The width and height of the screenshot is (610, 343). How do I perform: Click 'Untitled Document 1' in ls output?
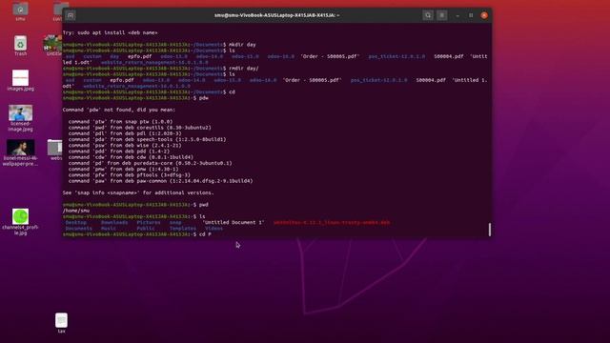(x=234, y=222)
